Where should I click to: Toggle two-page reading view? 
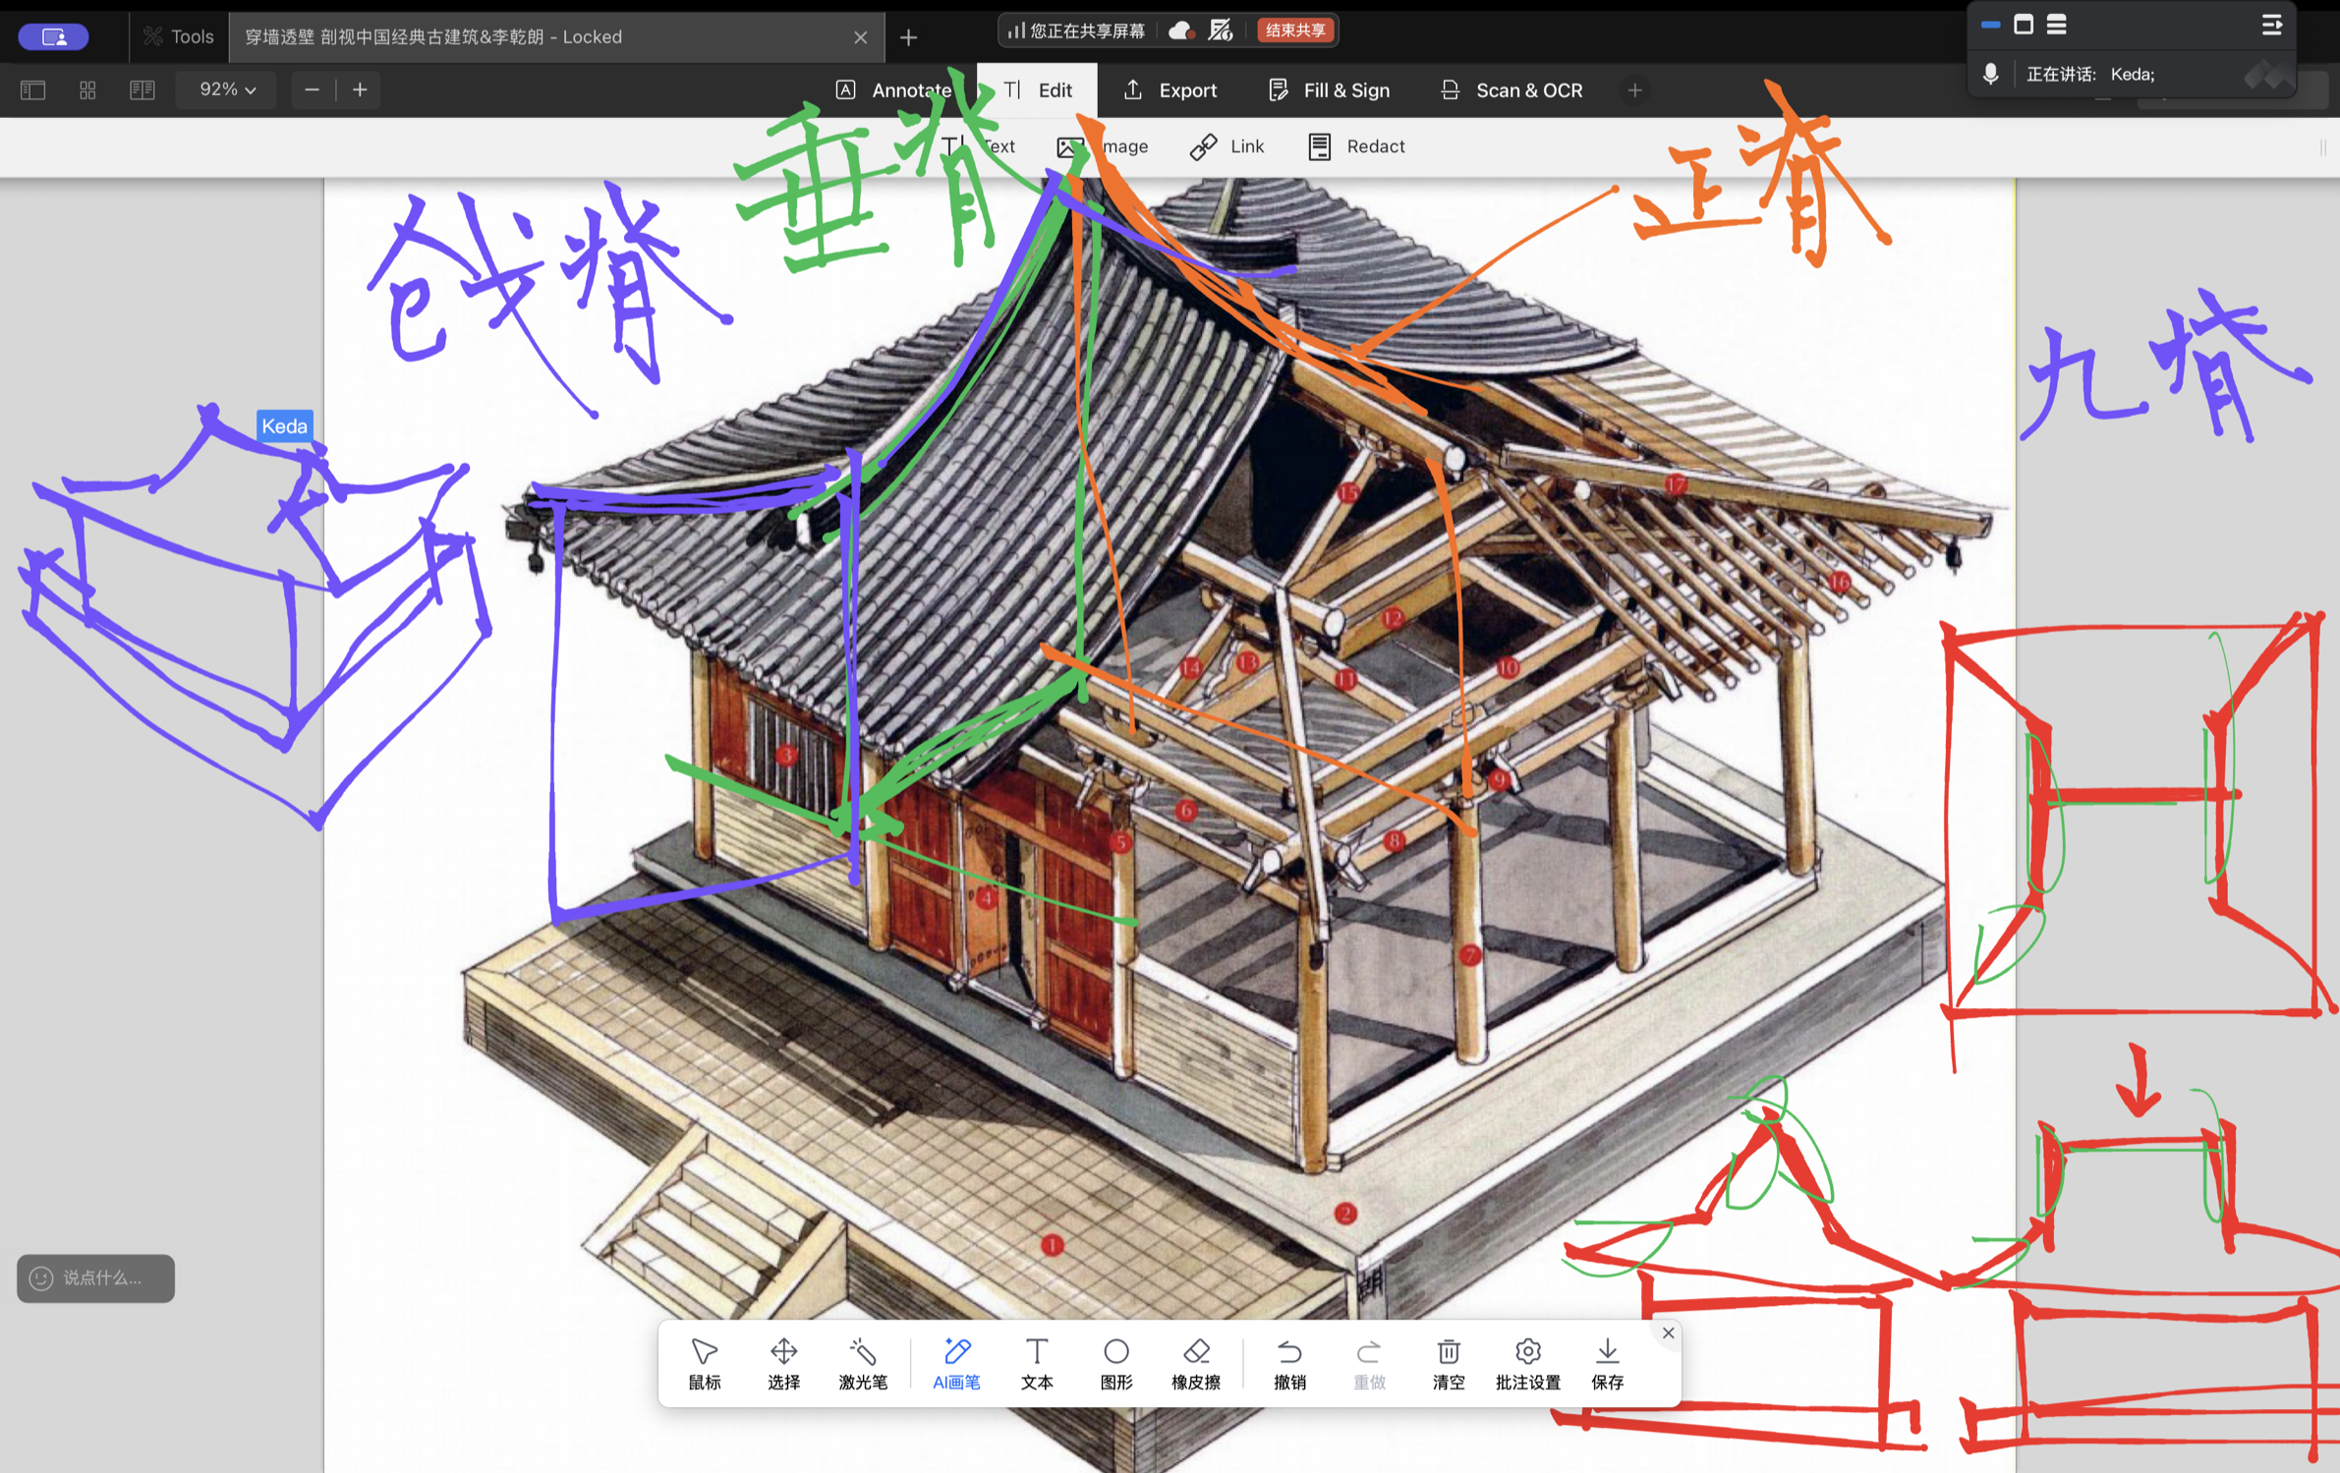coord(143,90)
